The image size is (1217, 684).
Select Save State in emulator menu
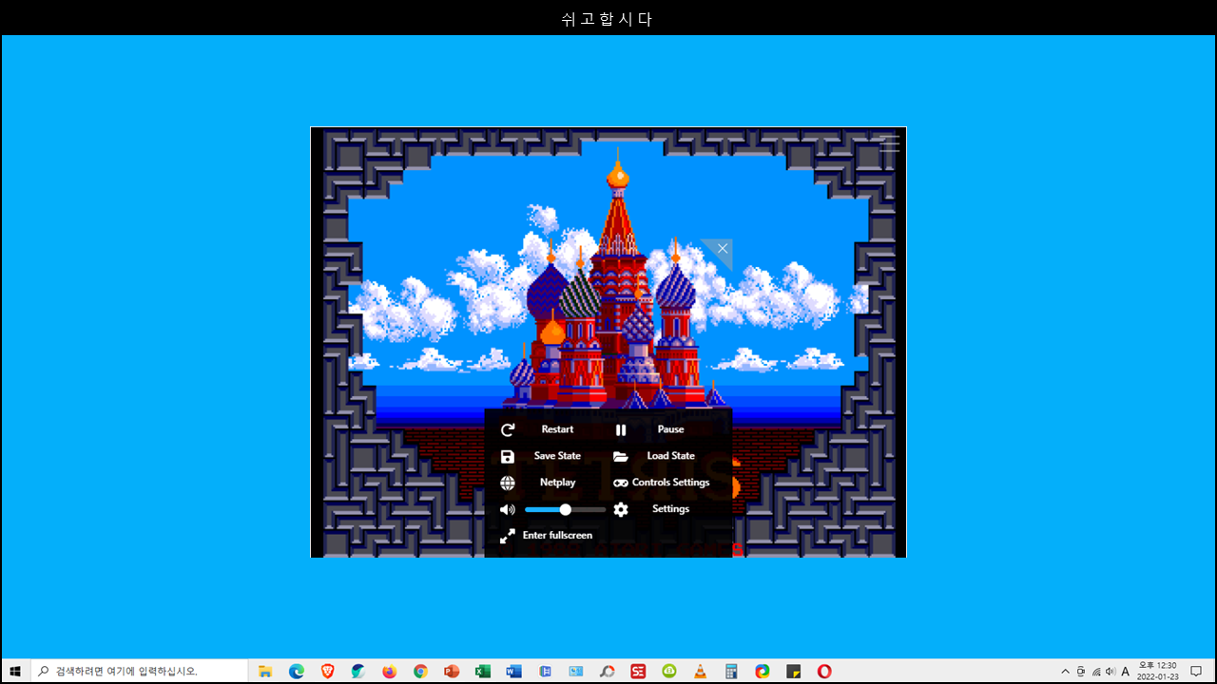pos(557,456)
